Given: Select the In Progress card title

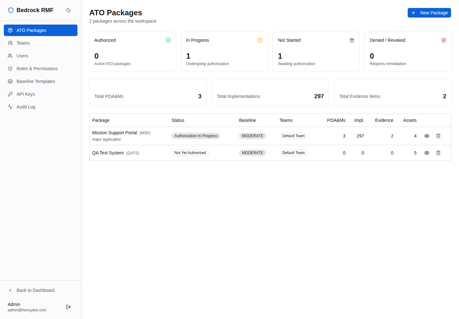Looking at the screenshot, I should point(198,40).
